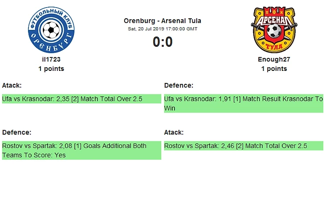Click the lower left Defence heading

pyautogui.click(x=16, y=132)
